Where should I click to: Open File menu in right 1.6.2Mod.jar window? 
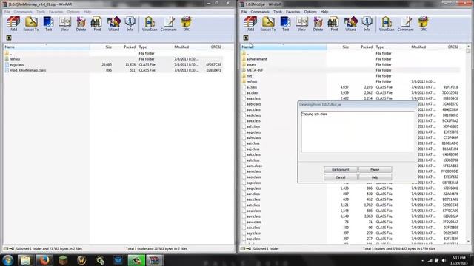[244, 12]
